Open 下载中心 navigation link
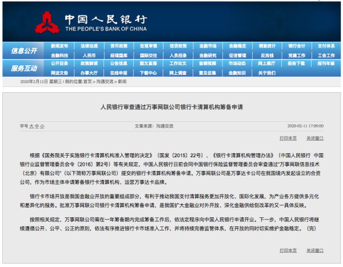 click(149, 73)
